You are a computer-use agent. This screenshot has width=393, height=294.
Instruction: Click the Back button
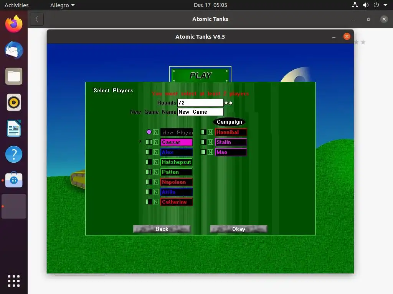[162, 229]
